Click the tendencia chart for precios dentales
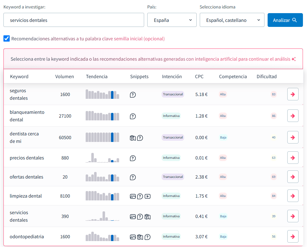This screenshot has height=247, width=307. coord(102,158)
